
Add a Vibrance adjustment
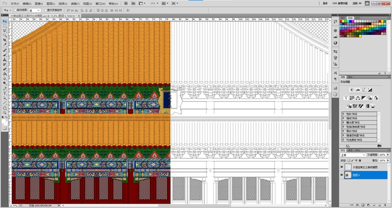[346, 98]
